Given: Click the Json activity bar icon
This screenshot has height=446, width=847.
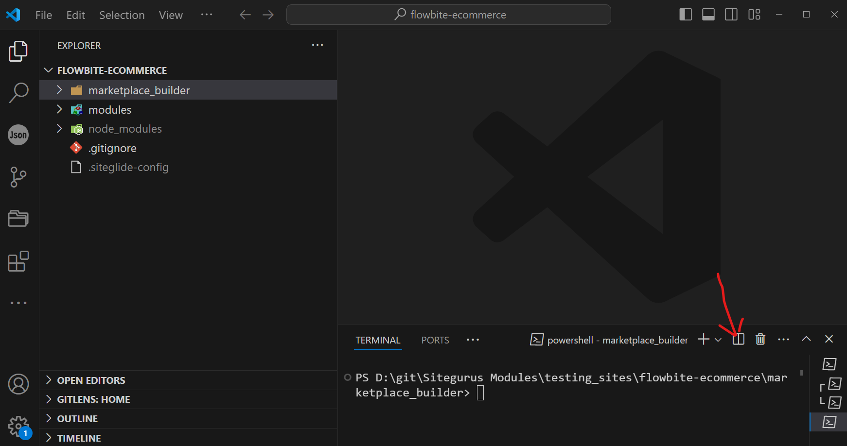Looking at the screenshot, I should point(18,135).
